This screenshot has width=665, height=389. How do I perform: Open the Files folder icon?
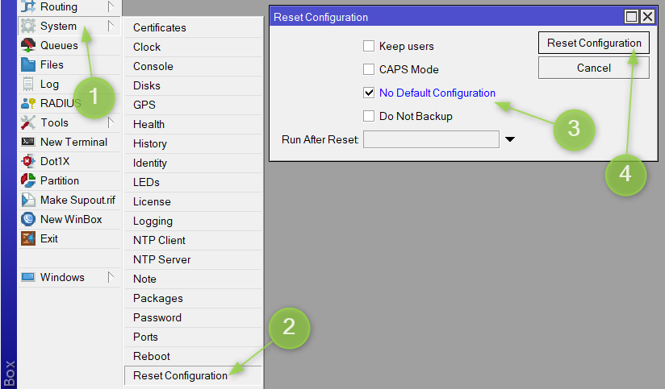[x=28, y=65]
